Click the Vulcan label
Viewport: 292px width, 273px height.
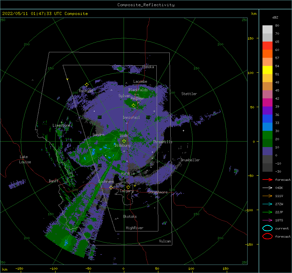pyautogui.click(x=165, y=241)
